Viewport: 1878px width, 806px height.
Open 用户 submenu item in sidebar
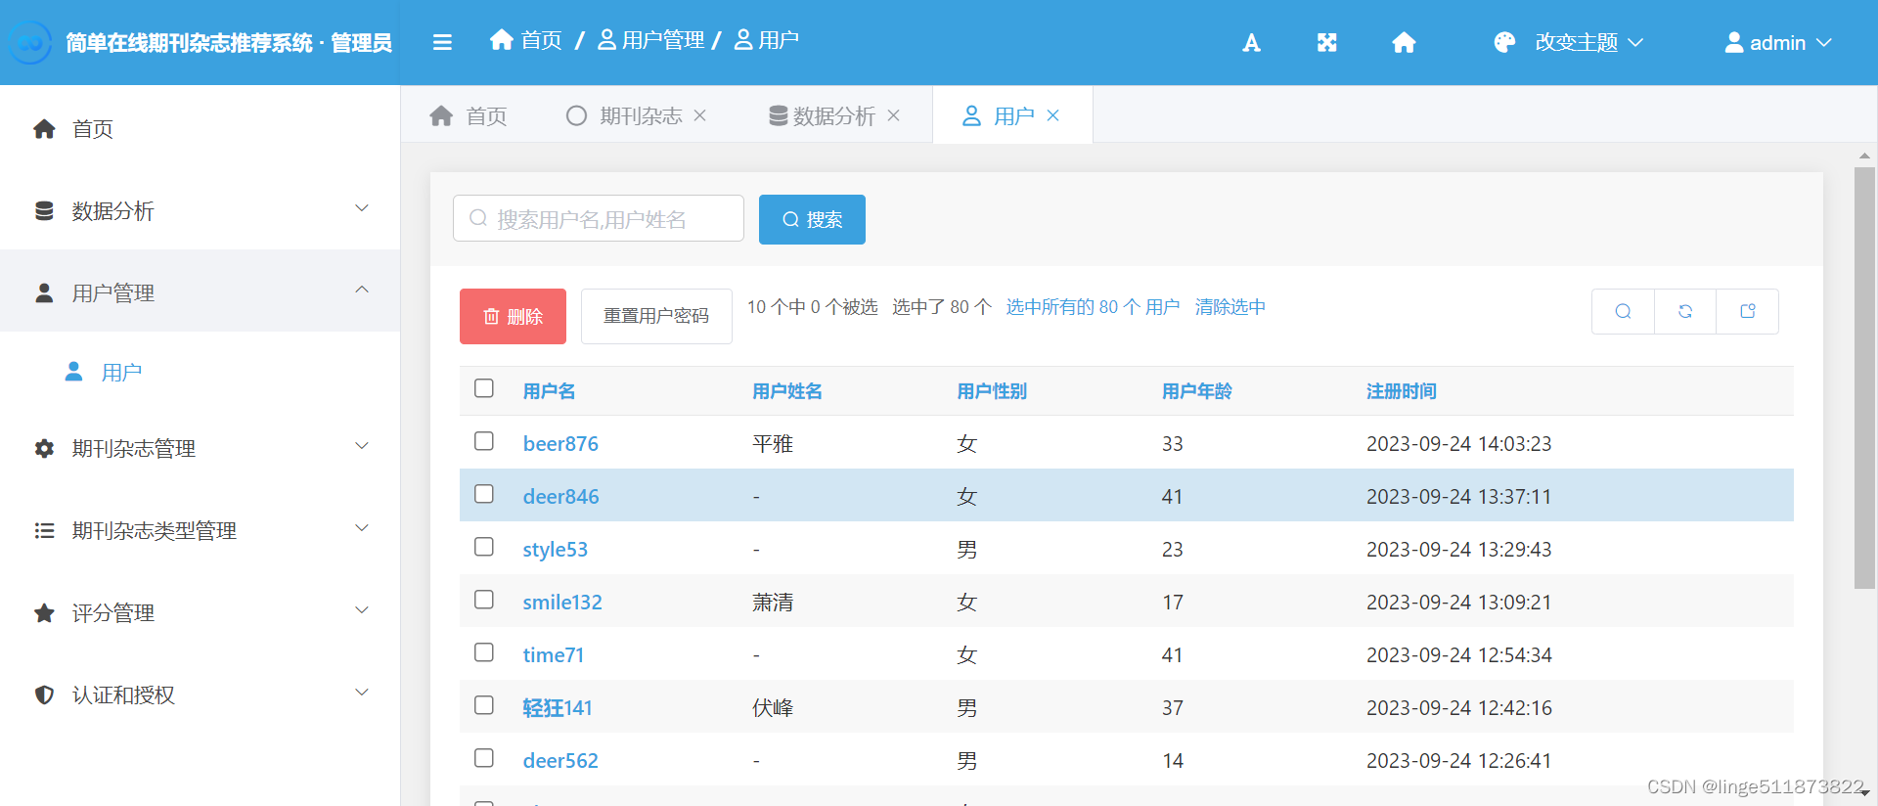[x=200, y=372]
